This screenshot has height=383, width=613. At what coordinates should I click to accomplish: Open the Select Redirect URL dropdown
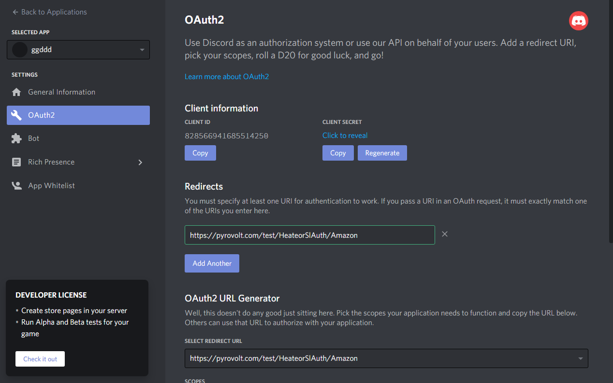(x=580, y=358)
